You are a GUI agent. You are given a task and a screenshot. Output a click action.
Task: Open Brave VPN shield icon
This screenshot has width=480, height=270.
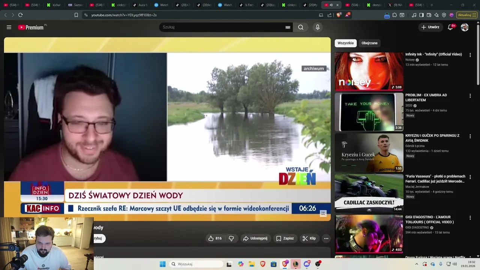[x=444, y=15]
